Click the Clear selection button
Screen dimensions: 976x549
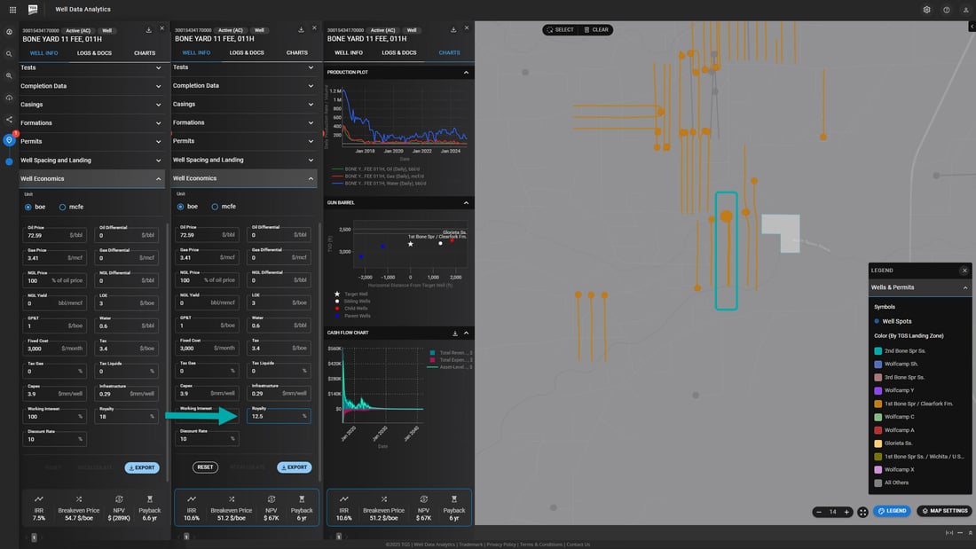[x=595, y=30]
